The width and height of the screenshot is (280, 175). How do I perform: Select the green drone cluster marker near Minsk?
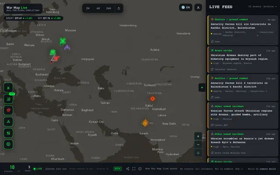(x=63, y=41)
